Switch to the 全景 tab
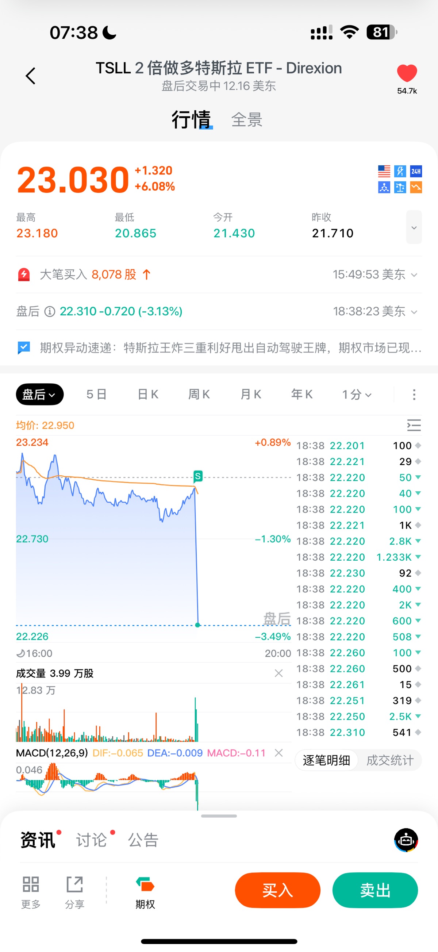 [246, 120]
